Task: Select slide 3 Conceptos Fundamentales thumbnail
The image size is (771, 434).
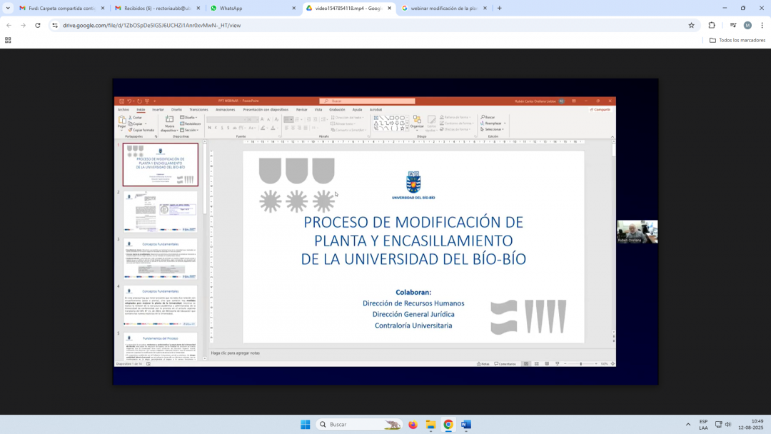Action: point(161,258)
